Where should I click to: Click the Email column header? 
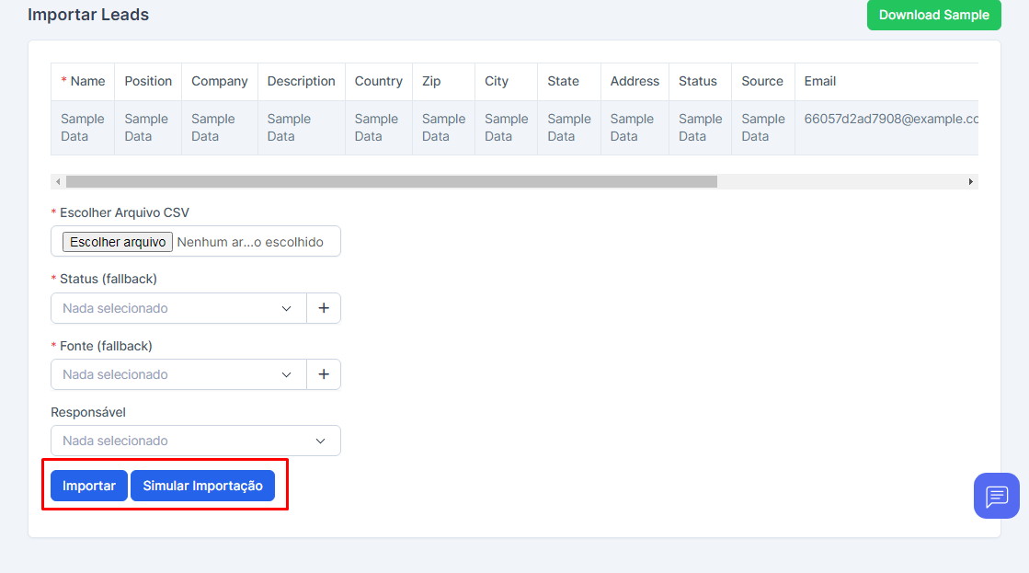[x=820, y=81]
